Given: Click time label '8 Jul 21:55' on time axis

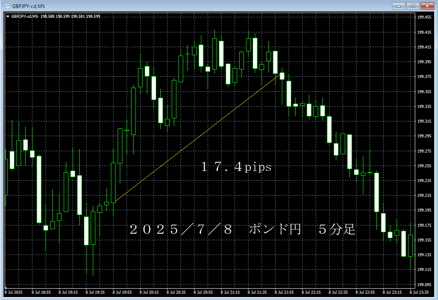Looking at the screenshot, I should pyautogui.click(x=284, y=292).
